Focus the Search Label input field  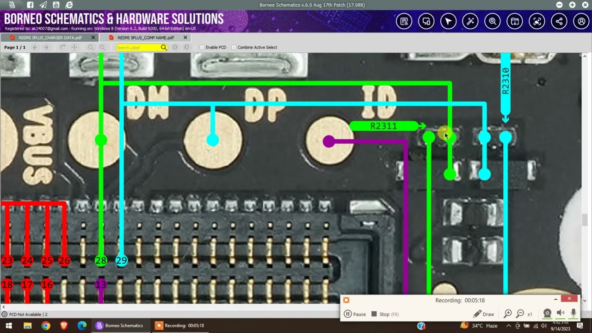tap(137, 47)
